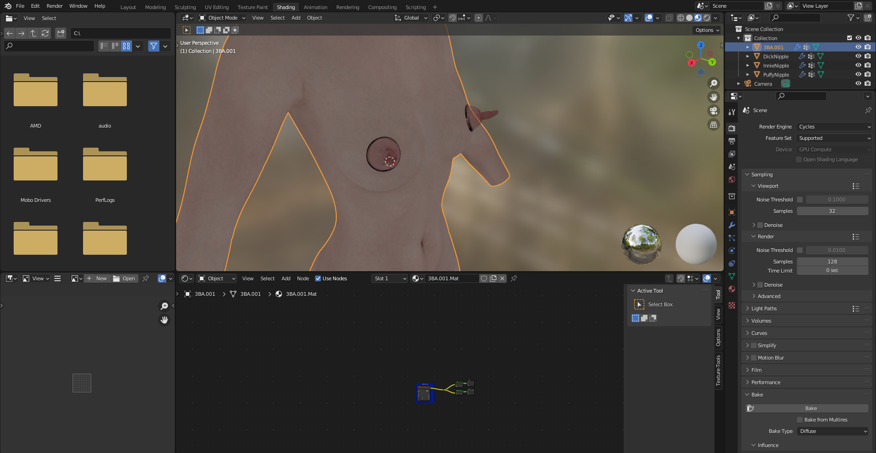The image size is (876, 453).
Task: Enable the Simplify checkbox
Action: (x=754, y=345)
